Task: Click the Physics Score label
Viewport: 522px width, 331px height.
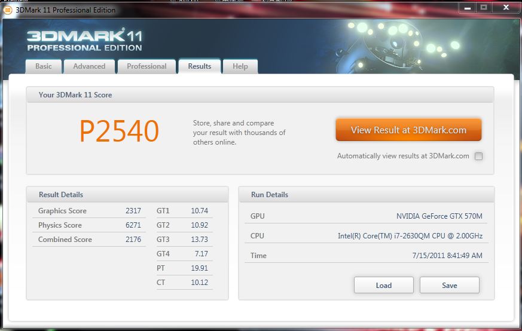Action: tap(60, 225)
